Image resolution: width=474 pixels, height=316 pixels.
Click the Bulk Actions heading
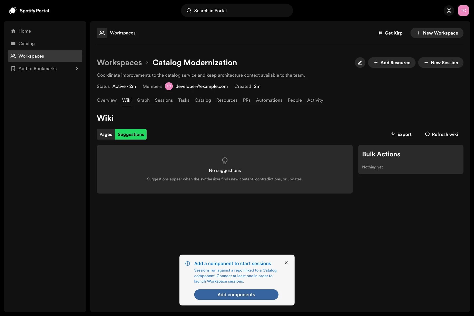[x=381, y=154]
